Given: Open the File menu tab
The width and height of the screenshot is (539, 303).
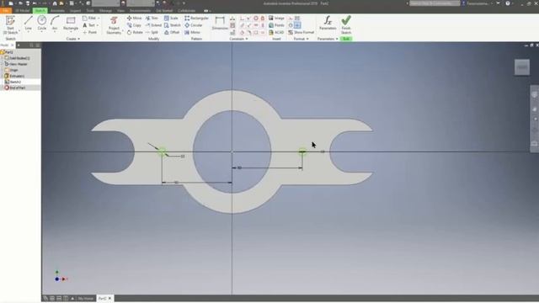Looking at the screenshot, I should click(6, 11).
